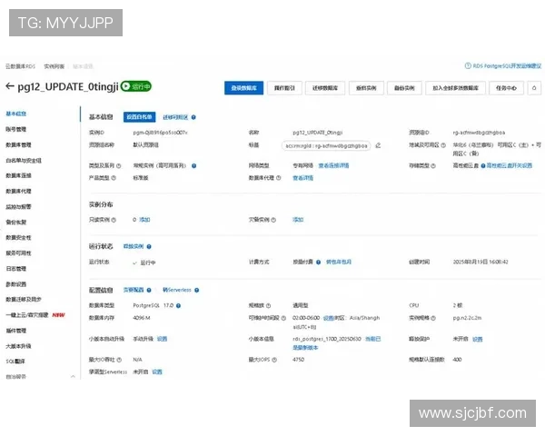This screenshot has height=436, width=545.
Task: Click the 迁移可用区 link
Action: 175,117
